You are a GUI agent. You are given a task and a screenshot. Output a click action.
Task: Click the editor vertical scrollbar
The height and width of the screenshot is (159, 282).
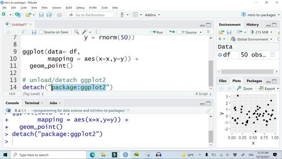pos(211,73)
